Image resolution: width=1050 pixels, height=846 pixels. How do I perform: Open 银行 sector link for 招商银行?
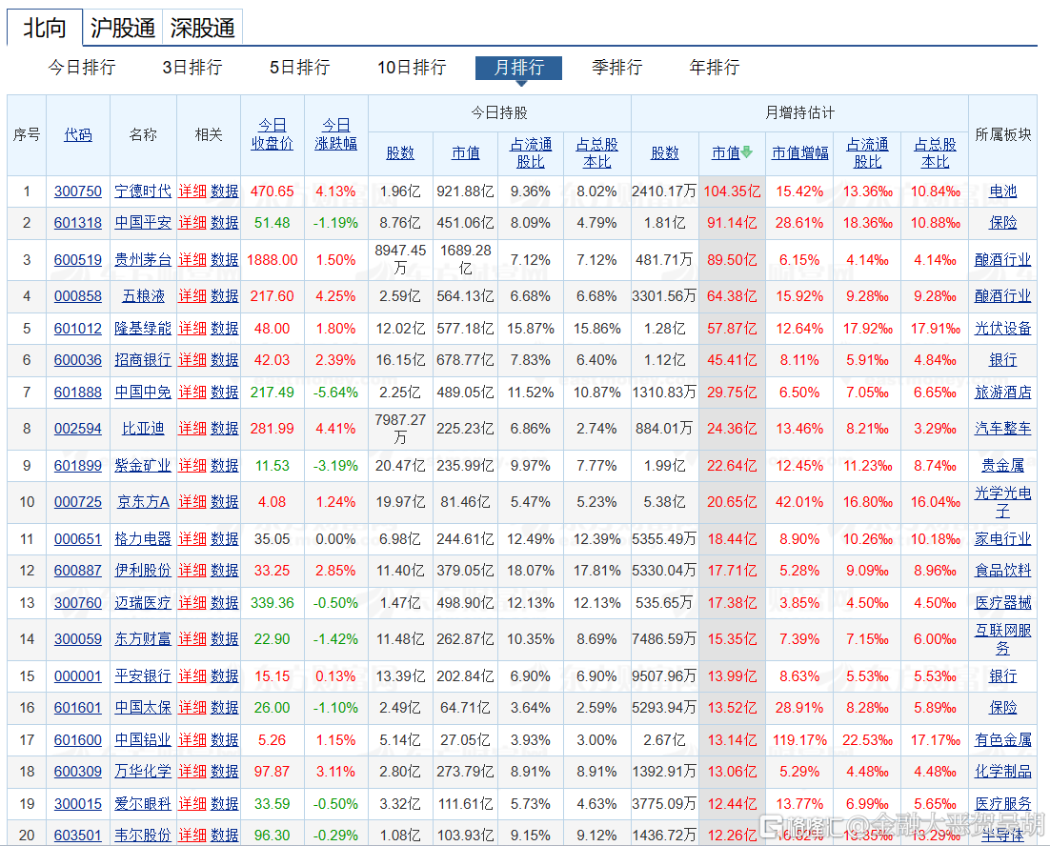[x=1003, y=360]
